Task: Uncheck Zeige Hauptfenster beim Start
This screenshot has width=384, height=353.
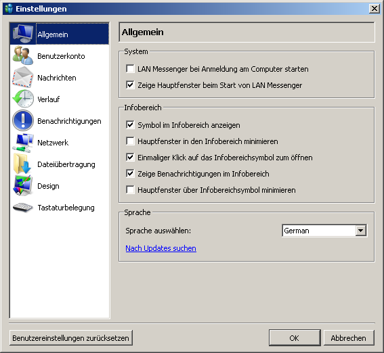Action: 130,85
